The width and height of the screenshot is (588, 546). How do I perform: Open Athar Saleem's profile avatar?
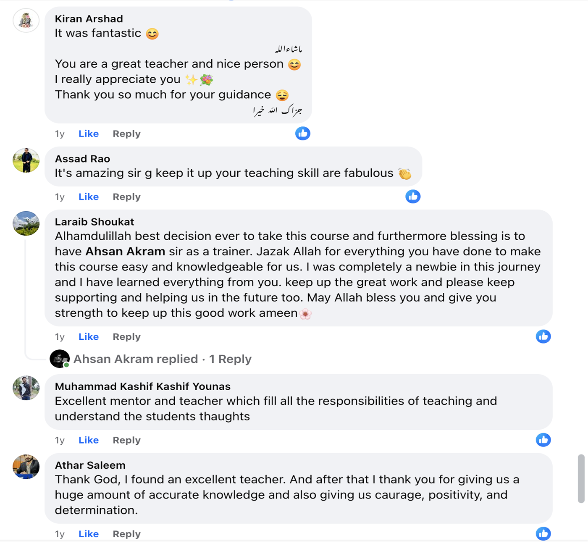pos(26,467)
